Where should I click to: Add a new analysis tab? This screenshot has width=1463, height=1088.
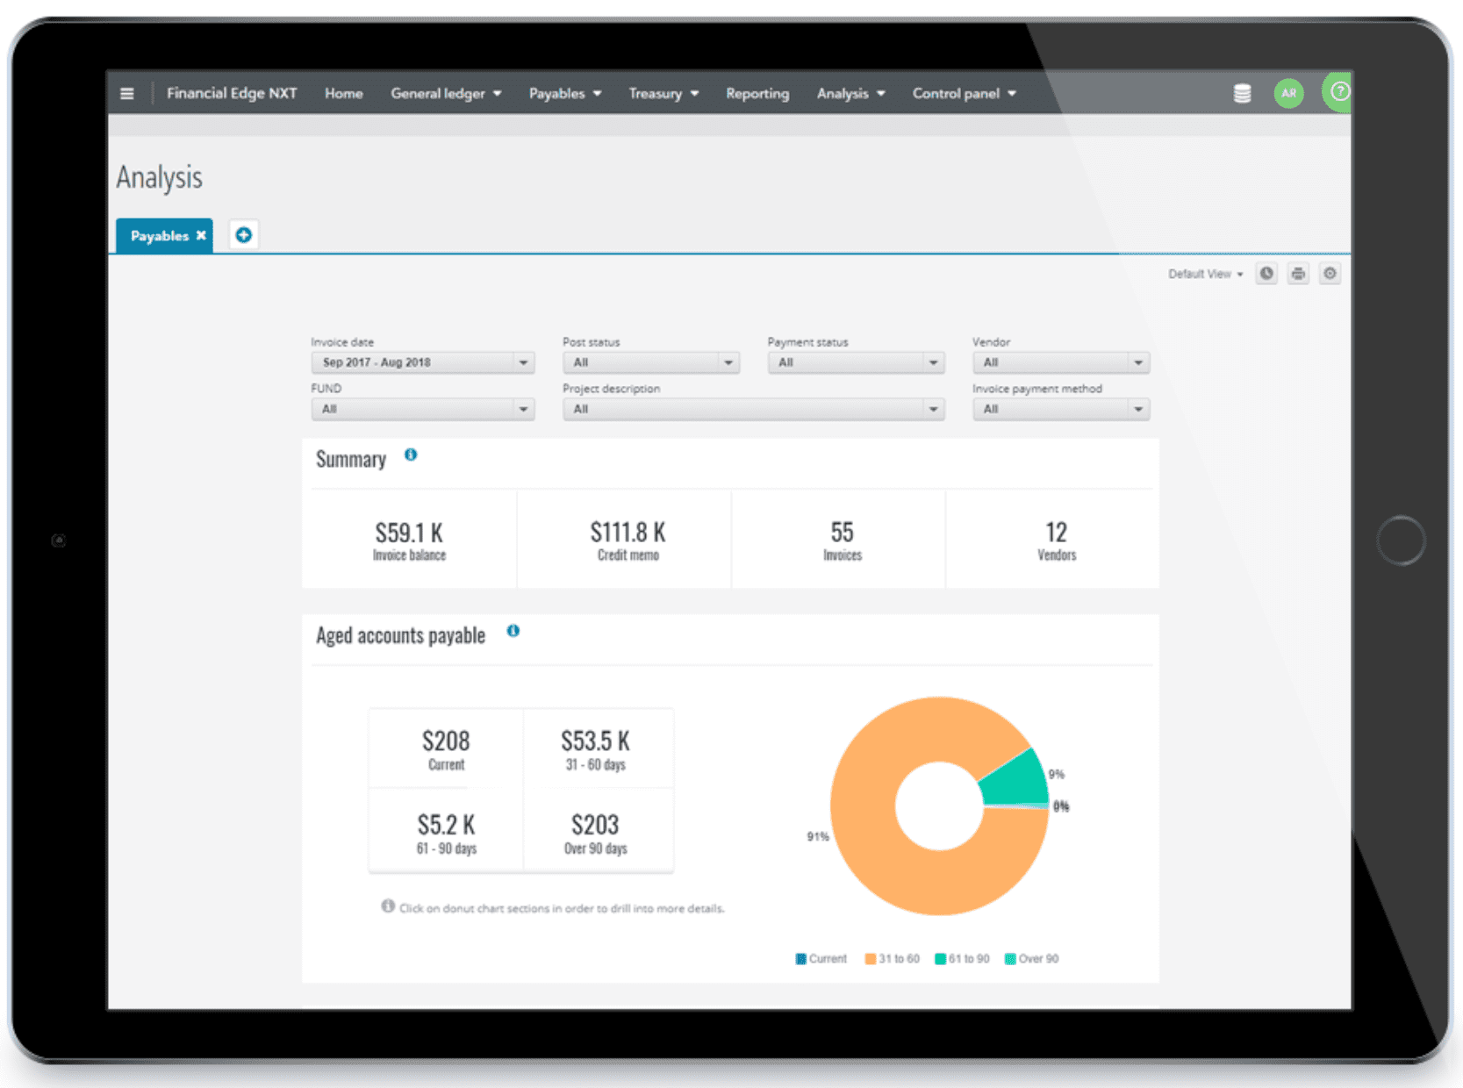click(244, 235)
